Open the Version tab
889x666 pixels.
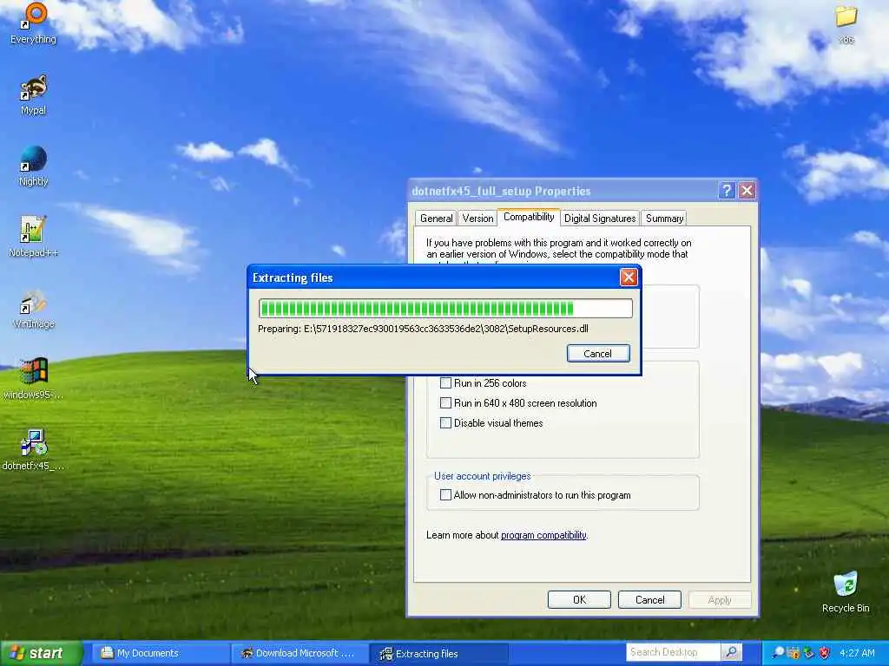[x=477, y=218]
